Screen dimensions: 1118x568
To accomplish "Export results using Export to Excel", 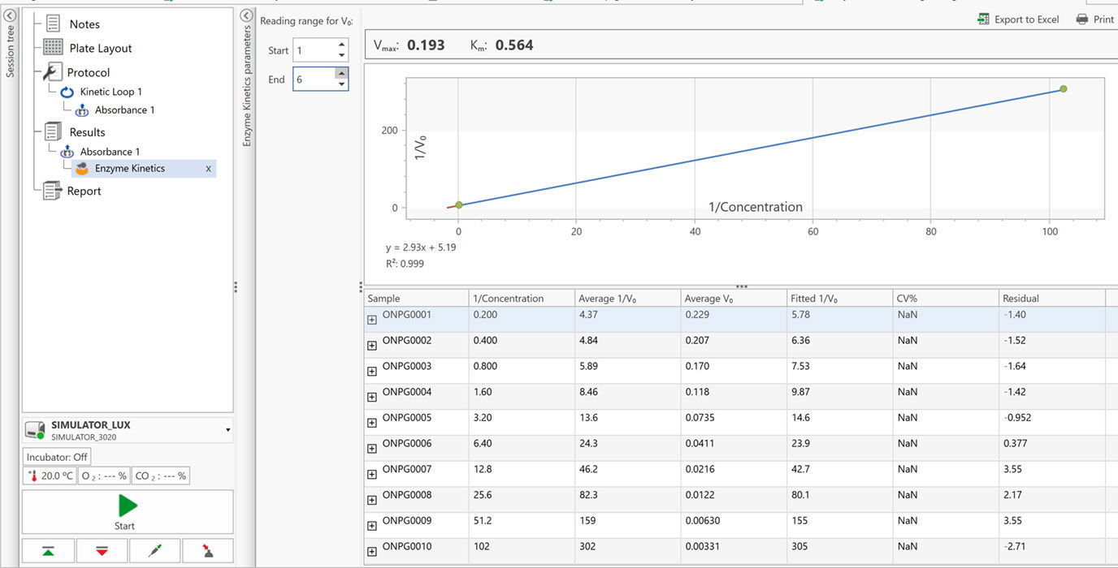I will pos(1018,19).
